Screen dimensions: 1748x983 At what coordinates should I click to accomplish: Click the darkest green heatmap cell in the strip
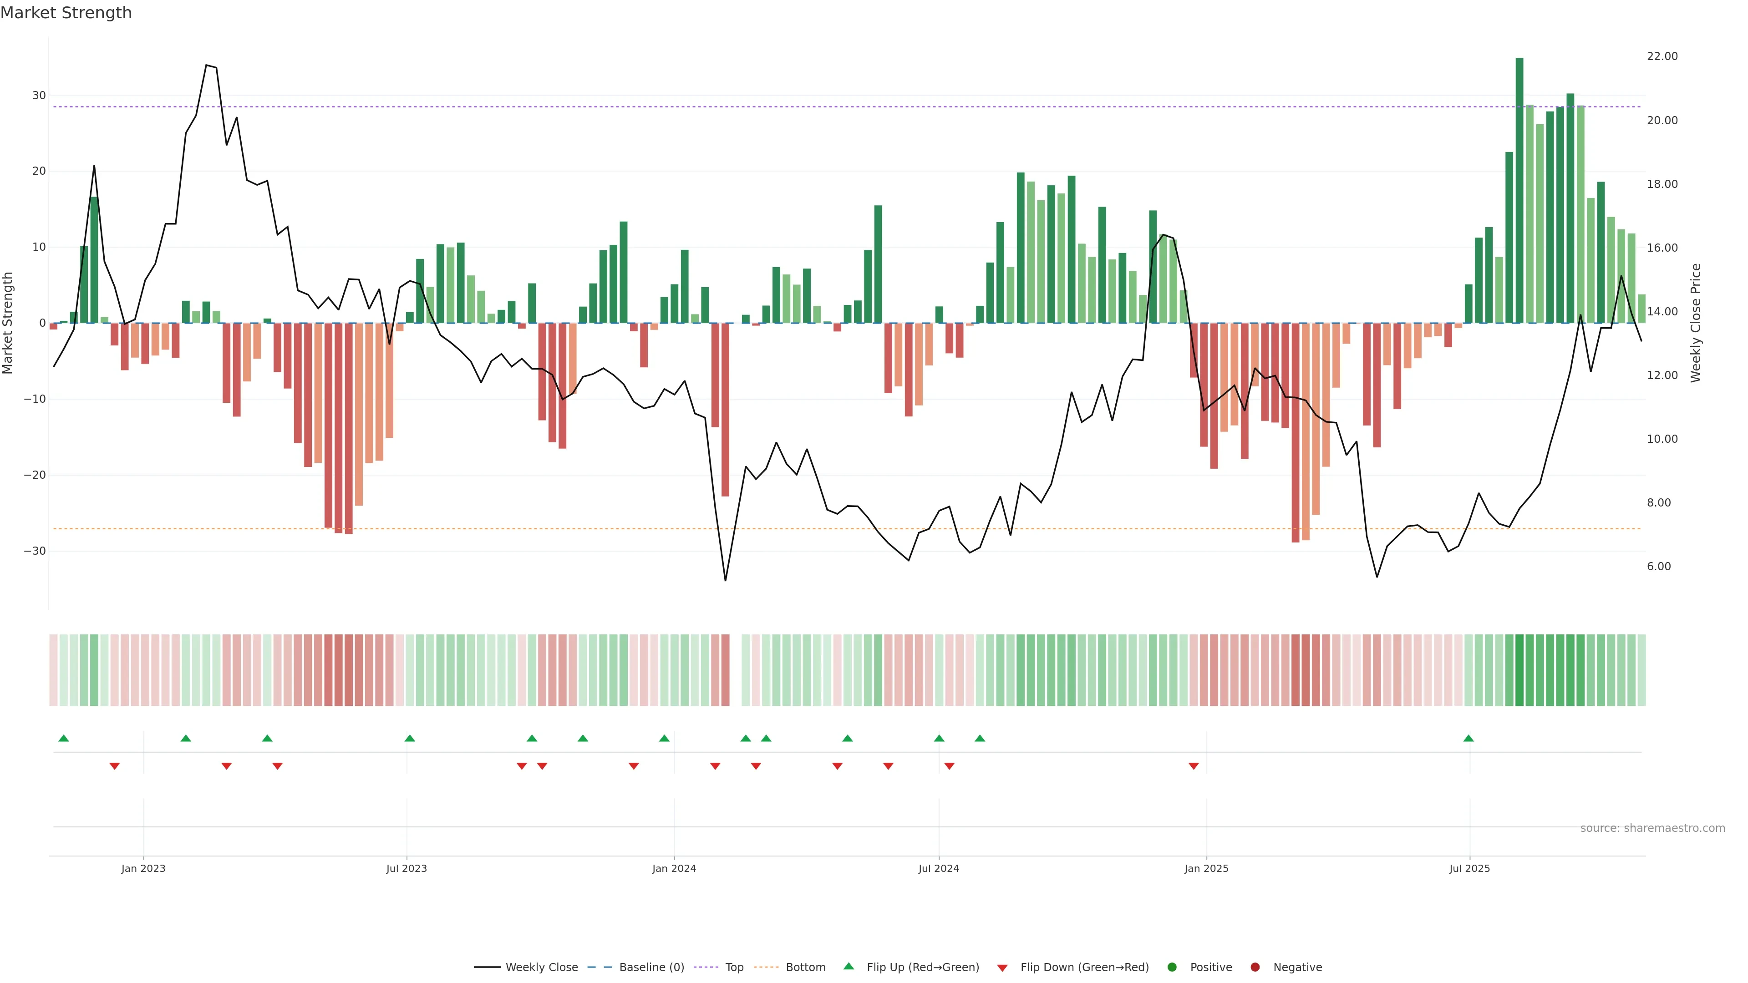[1519, 669]
